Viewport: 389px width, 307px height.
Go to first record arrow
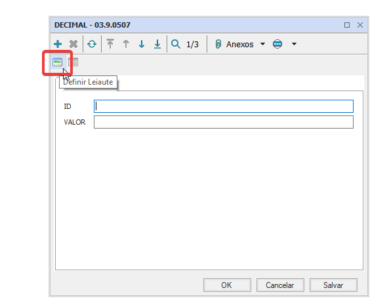point(110,44)
